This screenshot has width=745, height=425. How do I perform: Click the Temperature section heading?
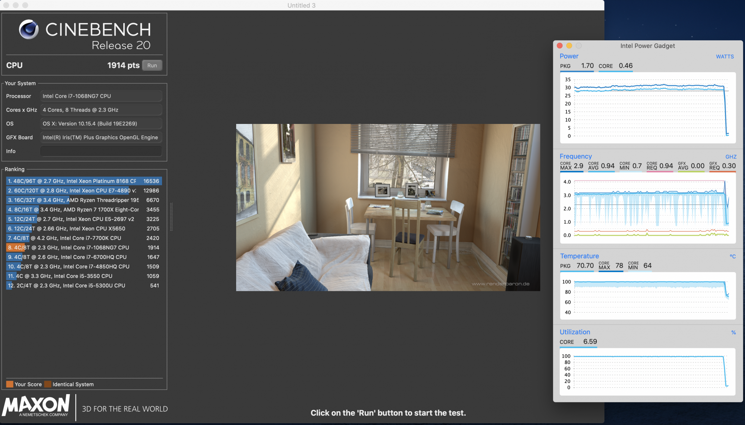tap(579, 256)
